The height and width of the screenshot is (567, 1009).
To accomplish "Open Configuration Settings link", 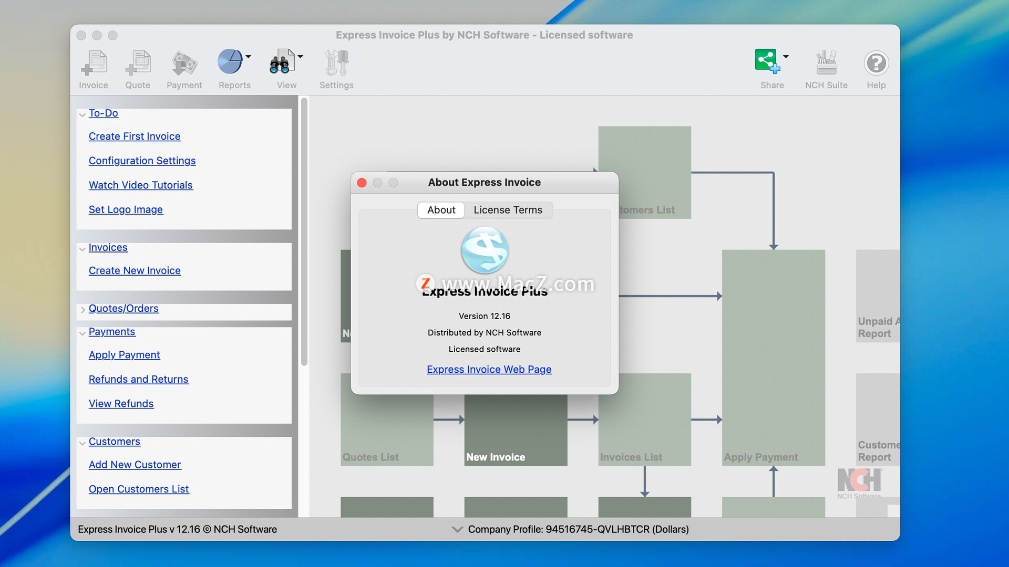I will (142, 161).
